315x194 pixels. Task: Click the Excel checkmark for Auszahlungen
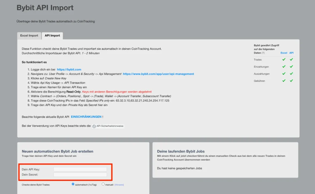coord(284,74)
